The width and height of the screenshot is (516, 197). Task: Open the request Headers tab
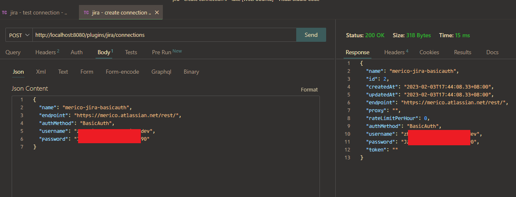47,52
